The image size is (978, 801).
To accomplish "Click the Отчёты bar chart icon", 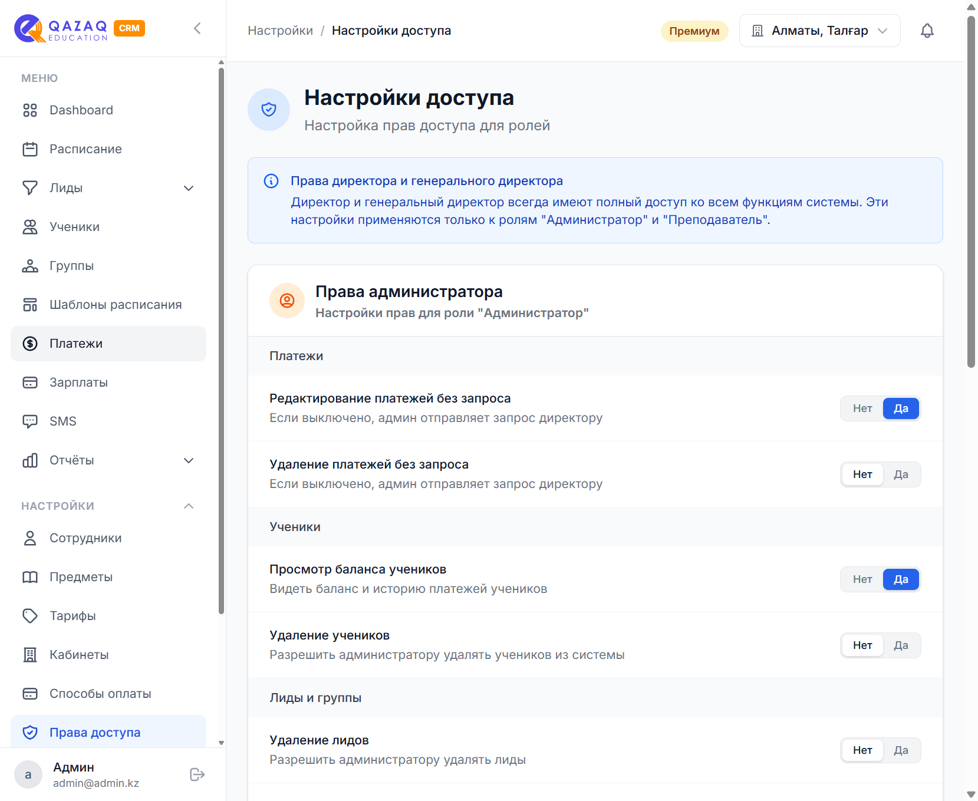I will coord(30,460).
